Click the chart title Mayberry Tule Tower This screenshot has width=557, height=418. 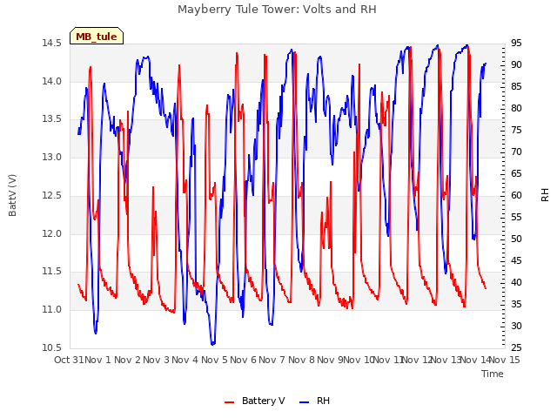coord(277,9)
